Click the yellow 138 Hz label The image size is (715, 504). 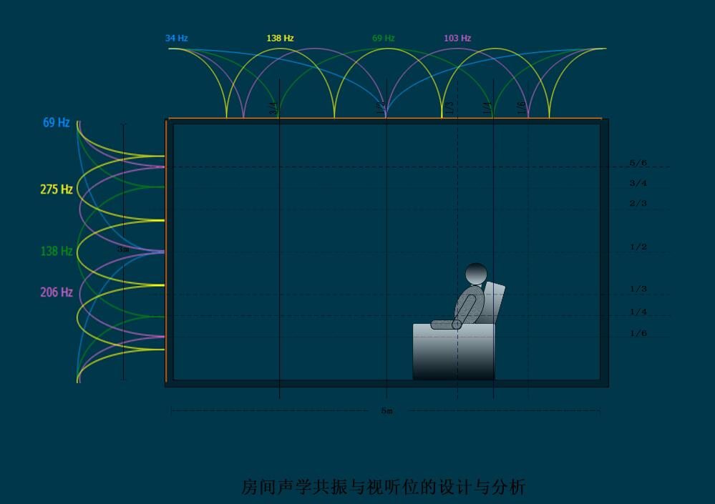pyautogui.click(x=280, y=38)
